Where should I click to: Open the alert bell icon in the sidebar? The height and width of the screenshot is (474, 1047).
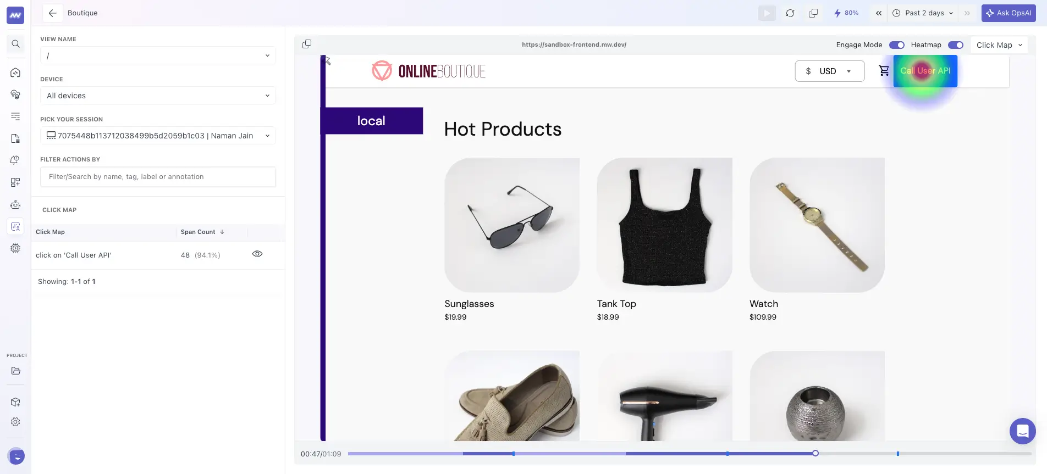(x=15, y=160)
